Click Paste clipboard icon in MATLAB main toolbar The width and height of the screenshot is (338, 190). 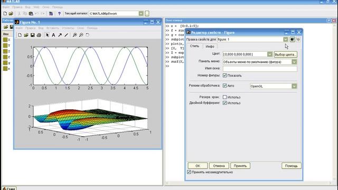[x=31, y=14]
